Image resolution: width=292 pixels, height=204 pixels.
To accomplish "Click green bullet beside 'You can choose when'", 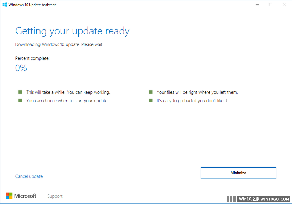I will pos(20,100).
